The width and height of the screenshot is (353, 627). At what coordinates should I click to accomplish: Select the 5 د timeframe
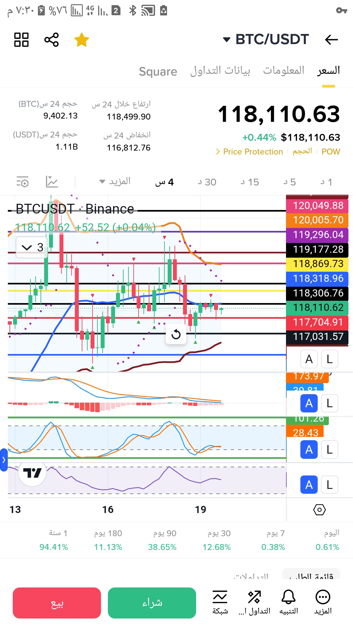(x=290, y=182)
